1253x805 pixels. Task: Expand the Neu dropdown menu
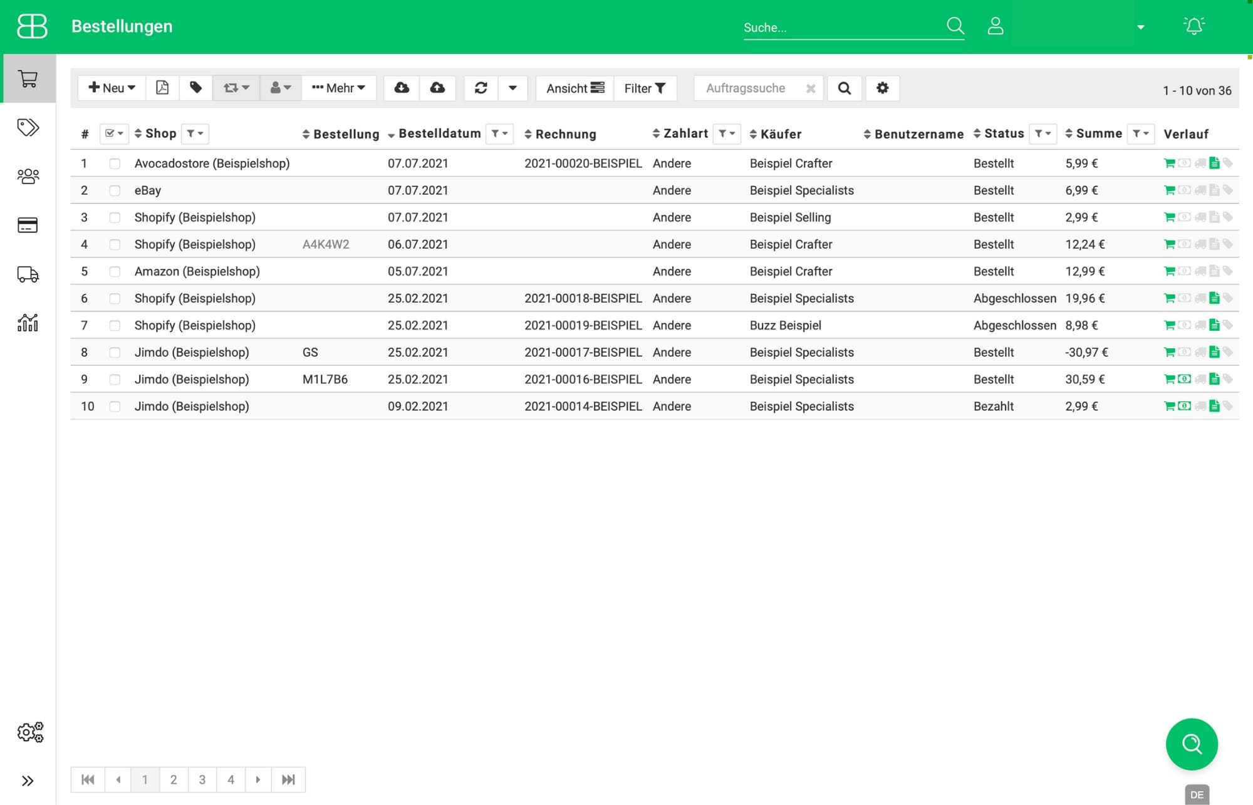tap(112, 88)
